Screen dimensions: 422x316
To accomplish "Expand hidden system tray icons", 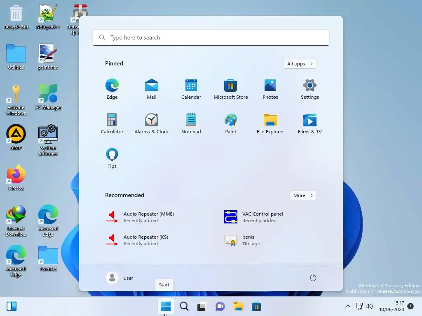I will 348,306.
